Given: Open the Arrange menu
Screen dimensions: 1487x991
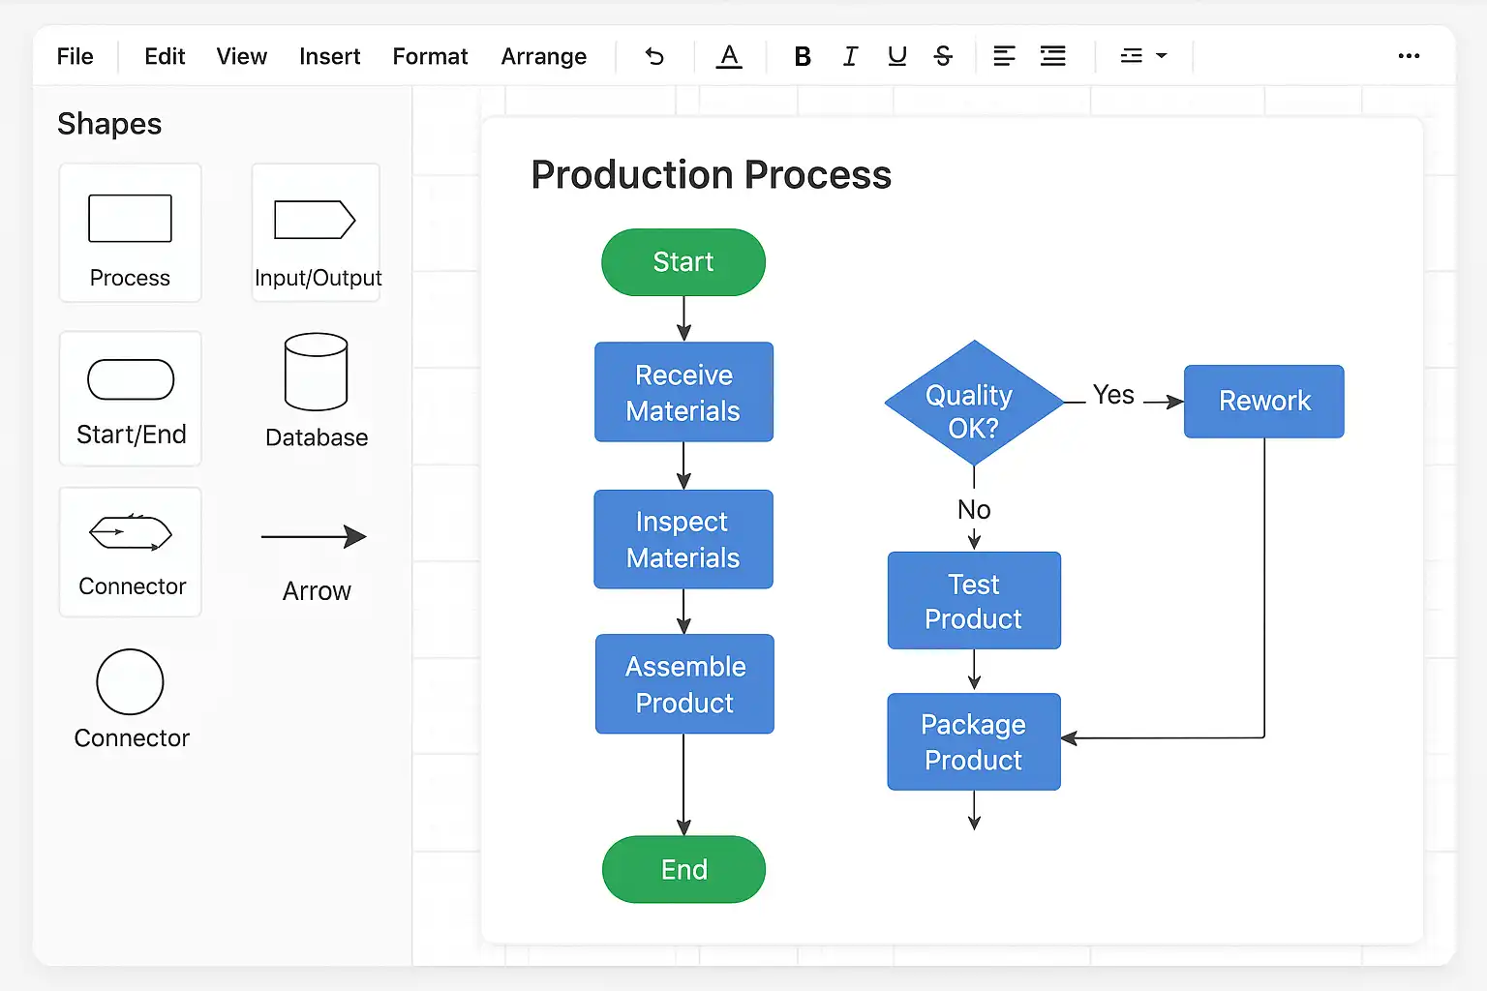Looking at the screenshot, I should [x=543, y=57].
